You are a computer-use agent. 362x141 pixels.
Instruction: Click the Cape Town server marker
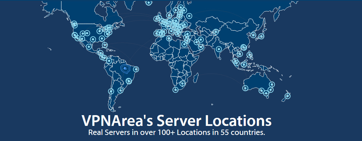coord(175,90)
